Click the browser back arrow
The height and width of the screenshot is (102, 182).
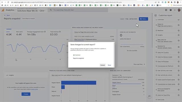point(2,2)
